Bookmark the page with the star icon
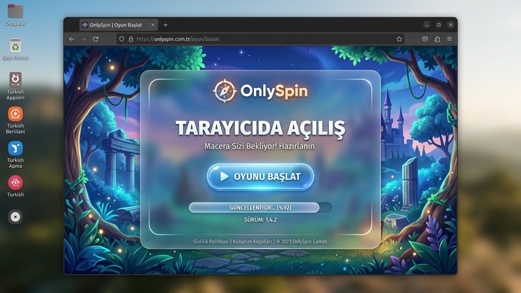The width and height of the screenshot is (521, 293). [x=399, y=39]
